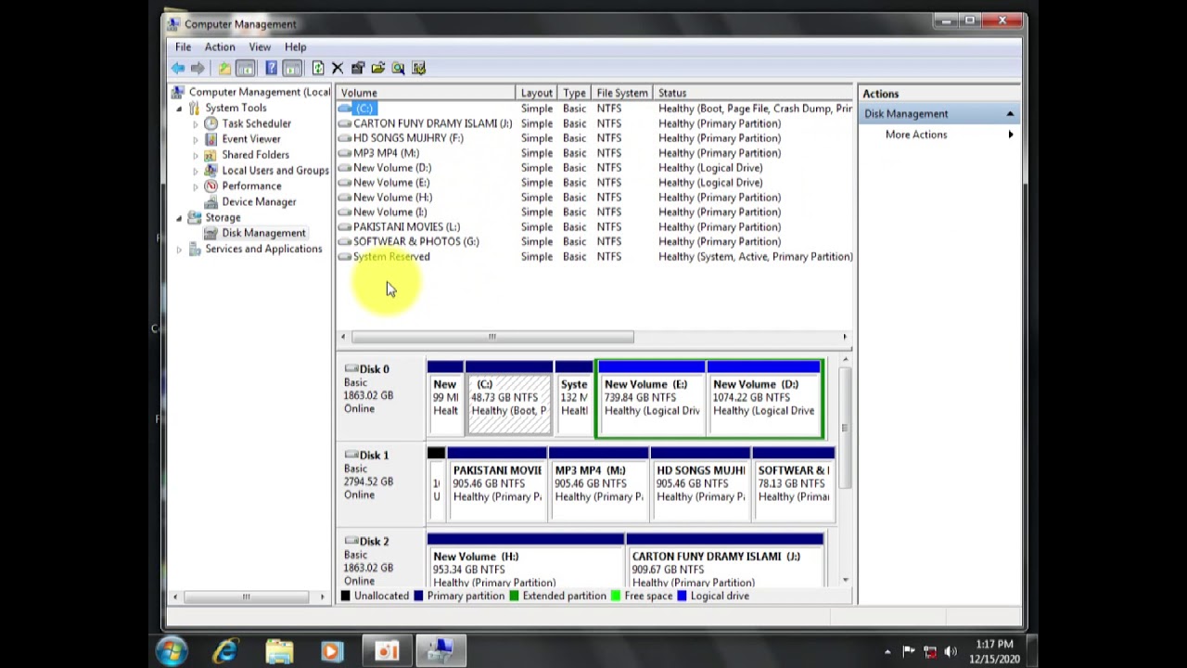The image size is (1187, 668).
Task: Click the Layout column header
Action: pos(538,93)
